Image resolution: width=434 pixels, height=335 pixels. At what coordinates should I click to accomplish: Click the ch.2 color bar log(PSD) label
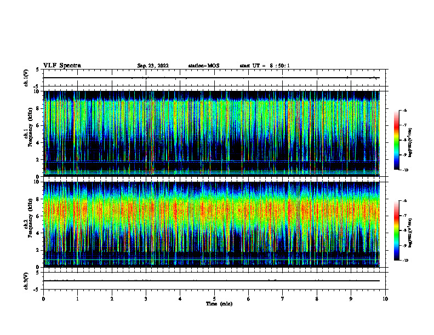(410, 233)
